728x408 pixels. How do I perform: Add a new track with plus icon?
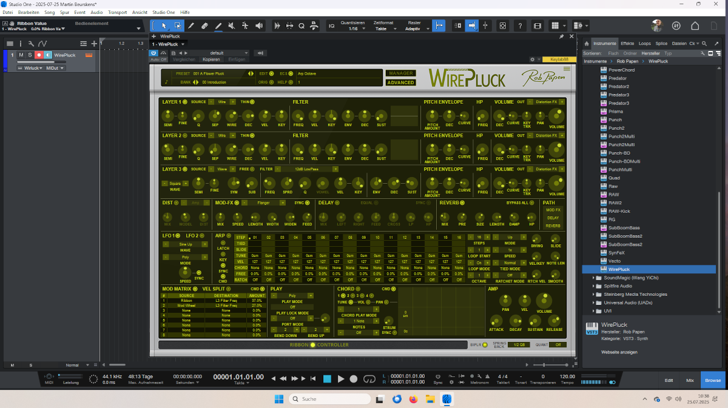click(x=94, y=44)
